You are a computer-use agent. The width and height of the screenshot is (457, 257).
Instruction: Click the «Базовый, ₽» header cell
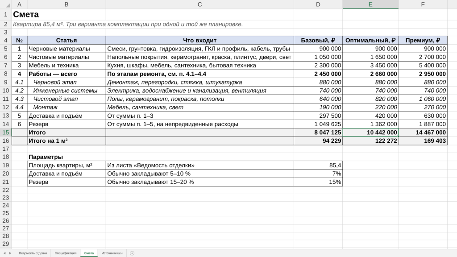318,40
